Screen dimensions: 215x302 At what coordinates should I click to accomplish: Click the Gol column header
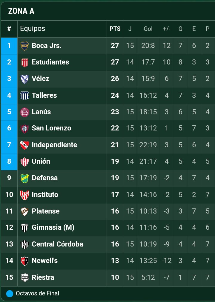click(148, 29)
